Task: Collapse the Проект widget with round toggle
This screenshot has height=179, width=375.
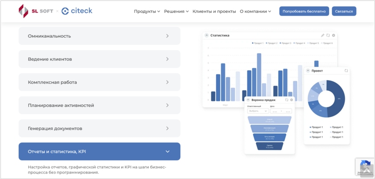Action: [308, 71]
